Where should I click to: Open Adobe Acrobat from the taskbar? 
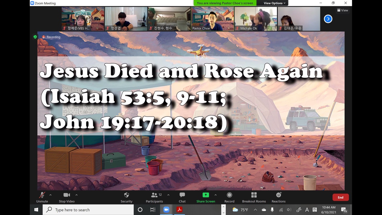tap(179, 210)
